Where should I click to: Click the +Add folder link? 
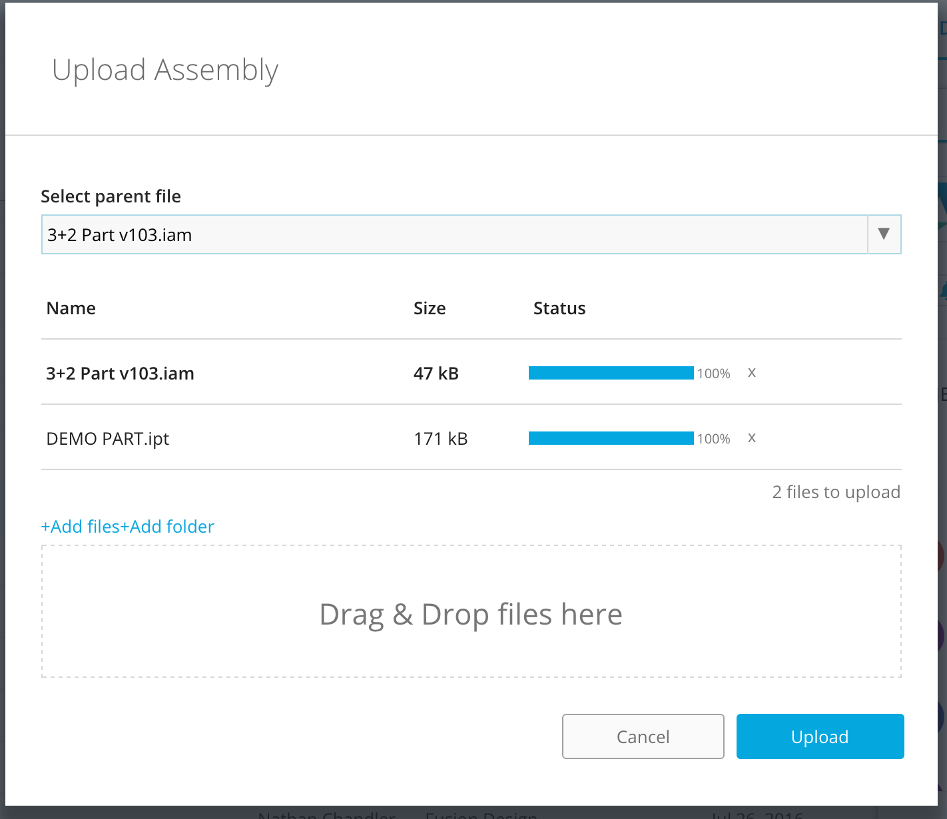(x=168, y=527)
